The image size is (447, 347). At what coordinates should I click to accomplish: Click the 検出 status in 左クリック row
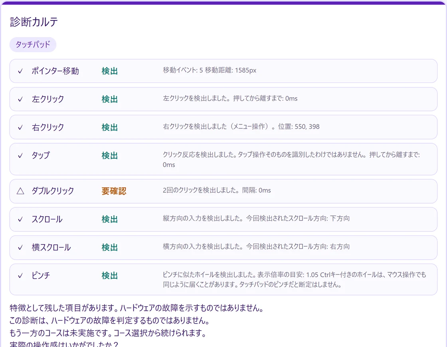point(110,99)
